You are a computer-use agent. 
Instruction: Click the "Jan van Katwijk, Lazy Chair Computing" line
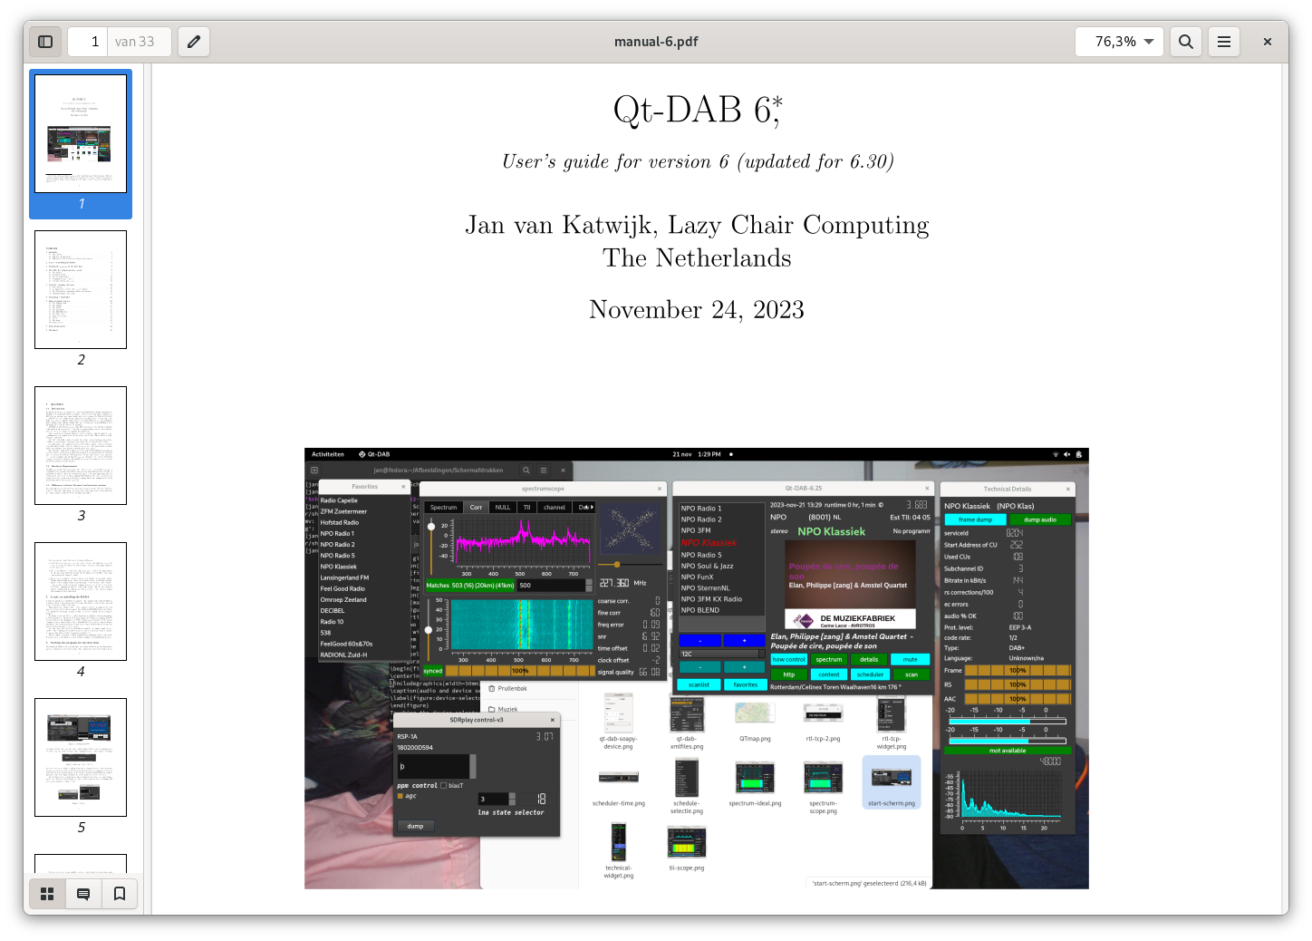pyautogui.click(x=697, y=225)
